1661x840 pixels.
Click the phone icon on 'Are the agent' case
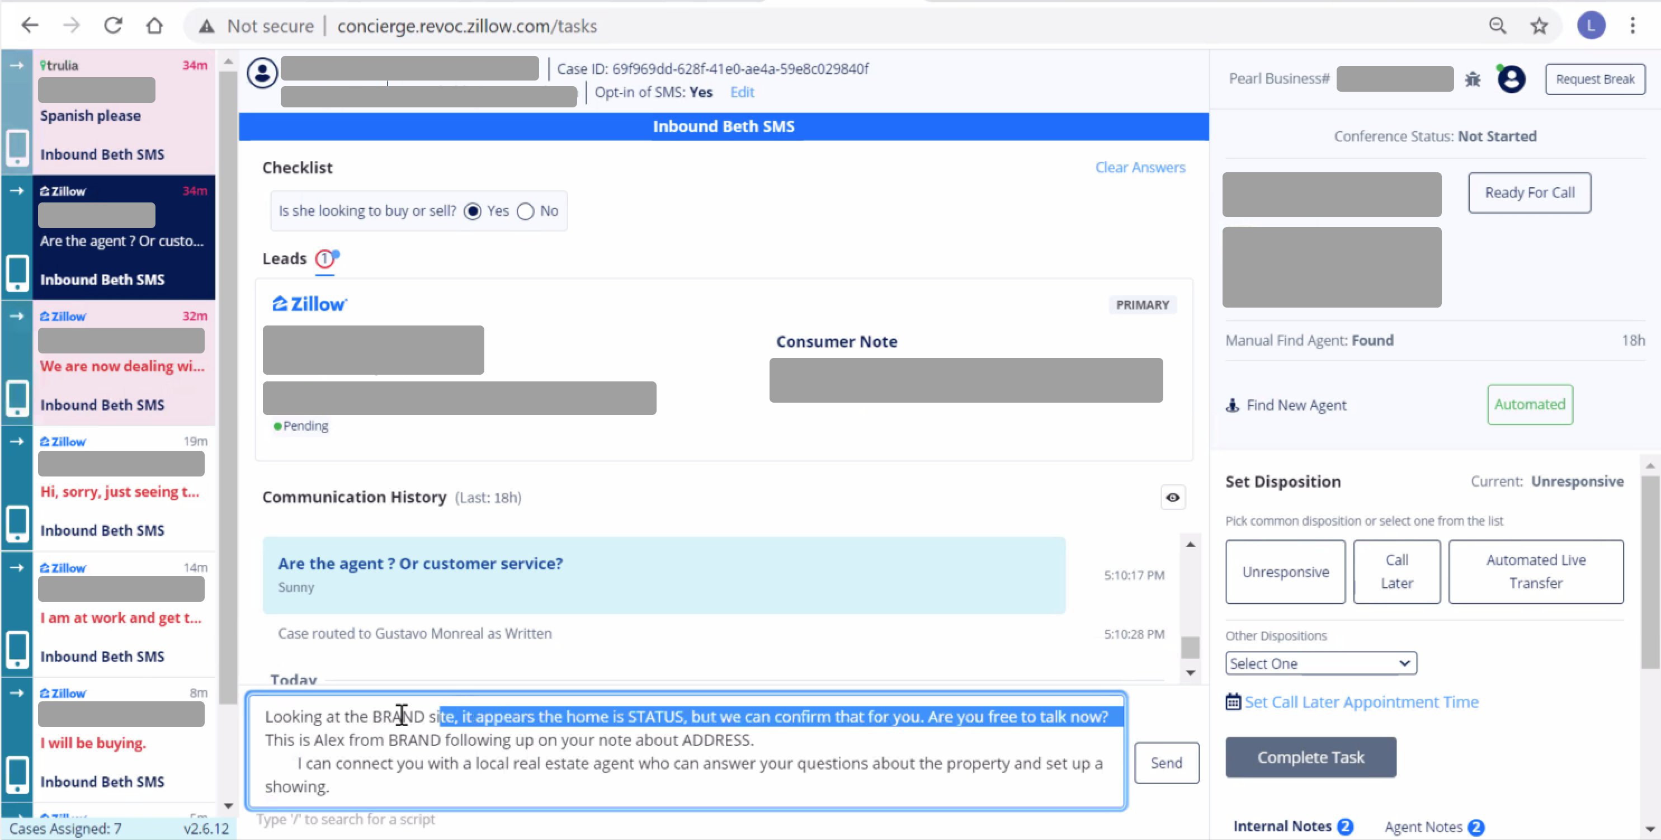click(x=17, y=273)
